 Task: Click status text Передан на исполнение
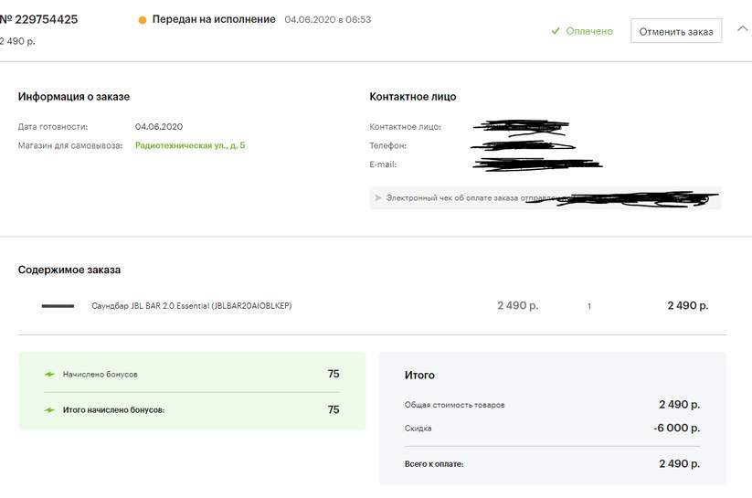214,19
